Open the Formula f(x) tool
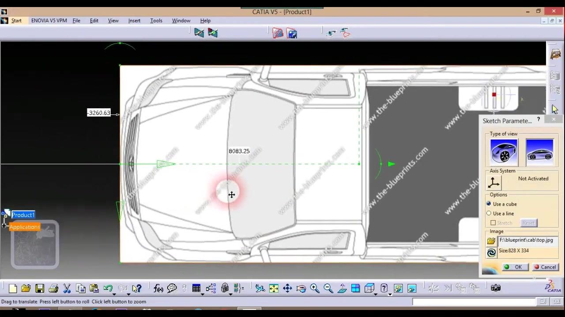This screenshot has height=317, width=565. (158, 288)
